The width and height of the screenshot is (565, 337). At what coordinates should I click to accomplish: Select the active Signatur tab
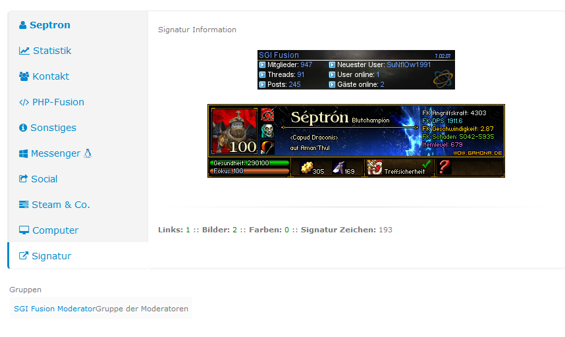pos(78,255)
